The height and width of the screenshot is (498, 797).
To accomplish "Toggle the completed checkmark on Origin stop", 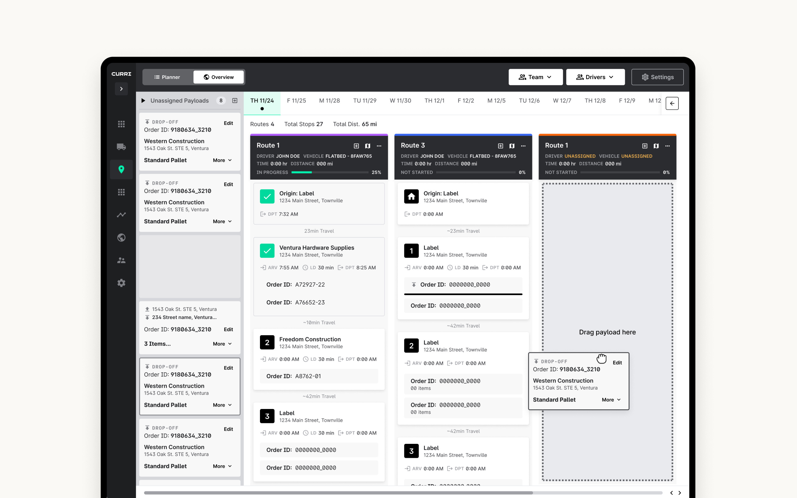I will [x=267, y=196].
